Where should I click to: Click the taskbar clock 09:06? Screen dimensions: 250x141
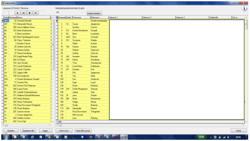pos(238,137)
